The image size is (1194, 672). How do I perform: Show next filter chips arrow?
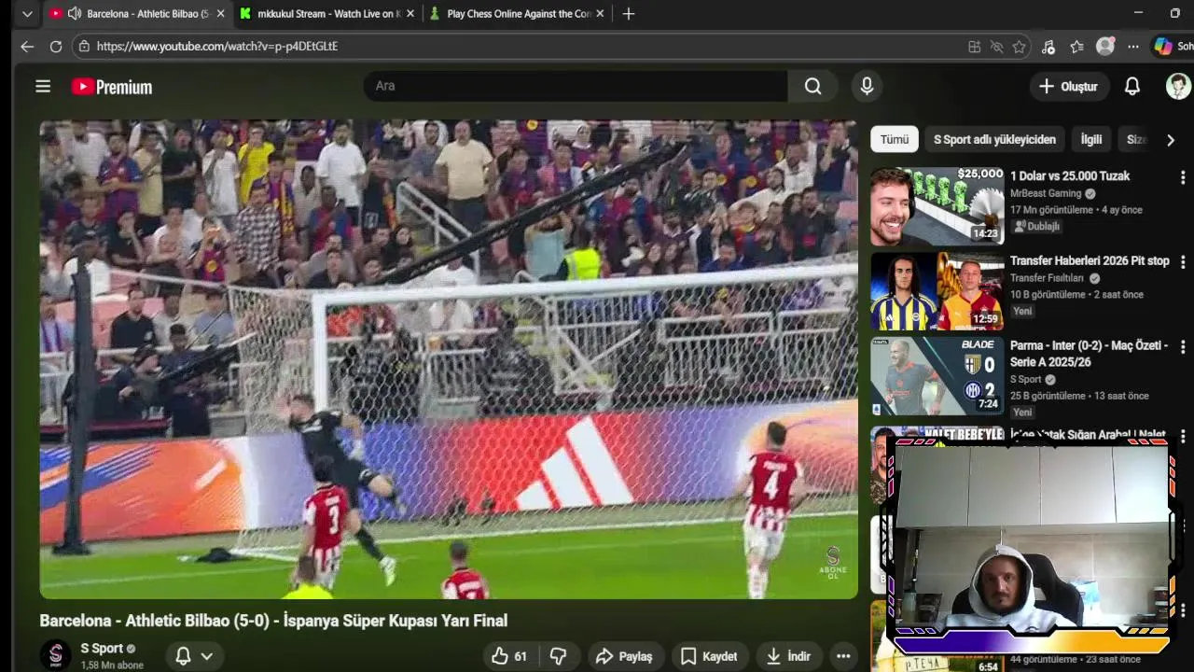point(1170,140)
